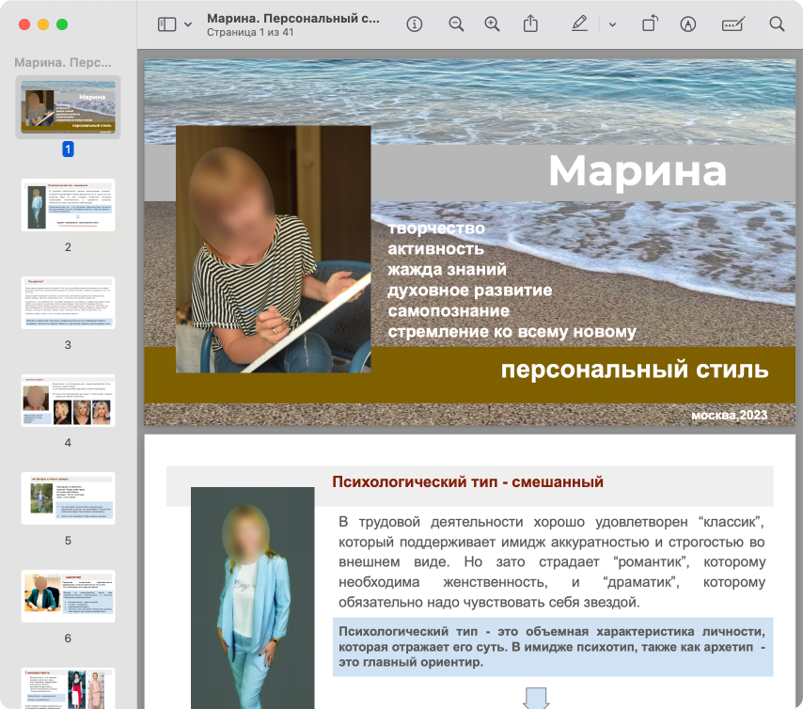Image resolution: width=803 pixels, height=709 pixels.
Task: Open the search field magnifier
Action: pyautogui.click(x=777, y=24)
